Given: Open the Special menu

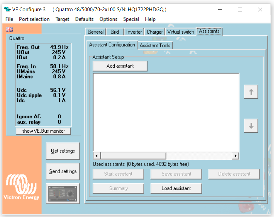Looking at the screenshot, I should (x=131, y=19).
